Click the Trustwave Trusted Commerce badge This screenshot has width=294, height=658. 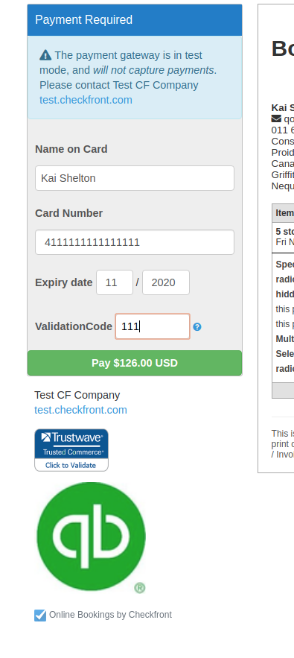[71, 450]
